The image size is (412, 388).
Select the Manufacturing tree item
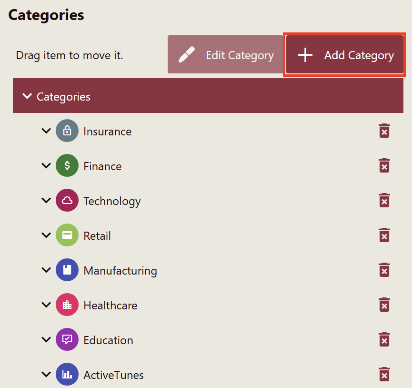coord(120,271)
